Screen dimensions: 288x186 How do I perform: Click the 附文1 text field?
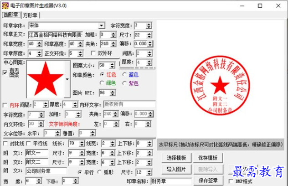[36, 153]
